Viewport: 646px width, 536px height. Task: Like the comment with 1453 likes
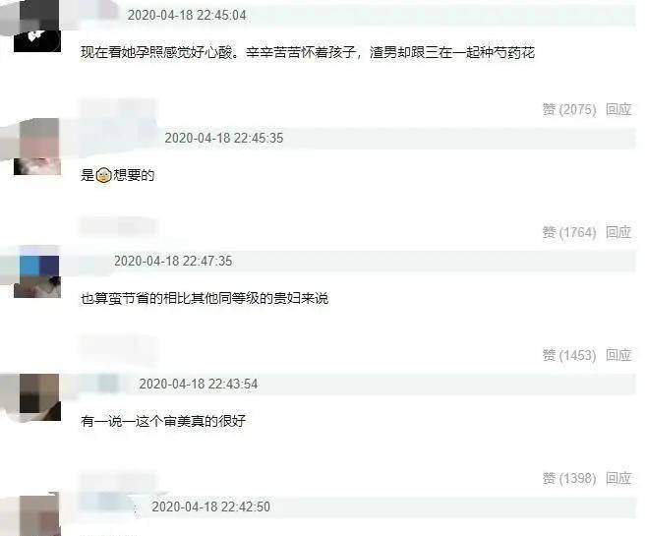(569, 355)
